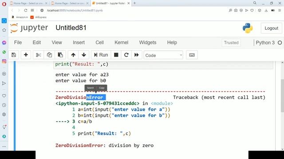Screen dimensions: 284x159
Task: Open the Amazon.in bookmark
Action: pos(20,17)
